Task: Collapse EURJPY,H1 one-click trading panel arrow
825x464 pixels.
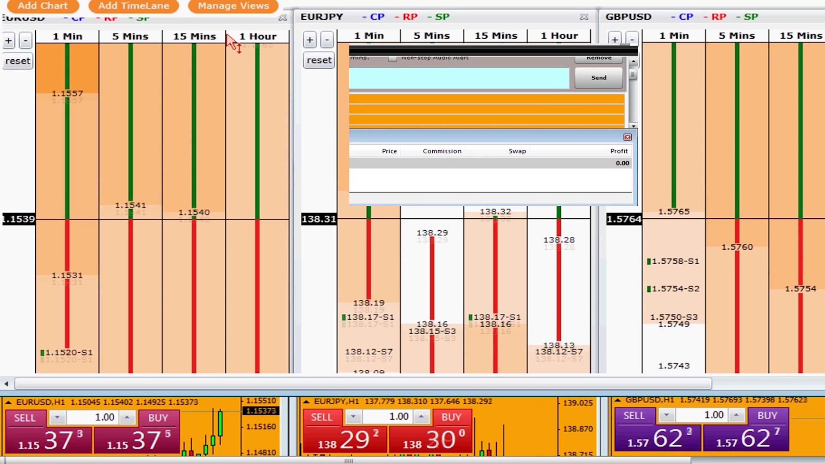Action: point(306,402)
